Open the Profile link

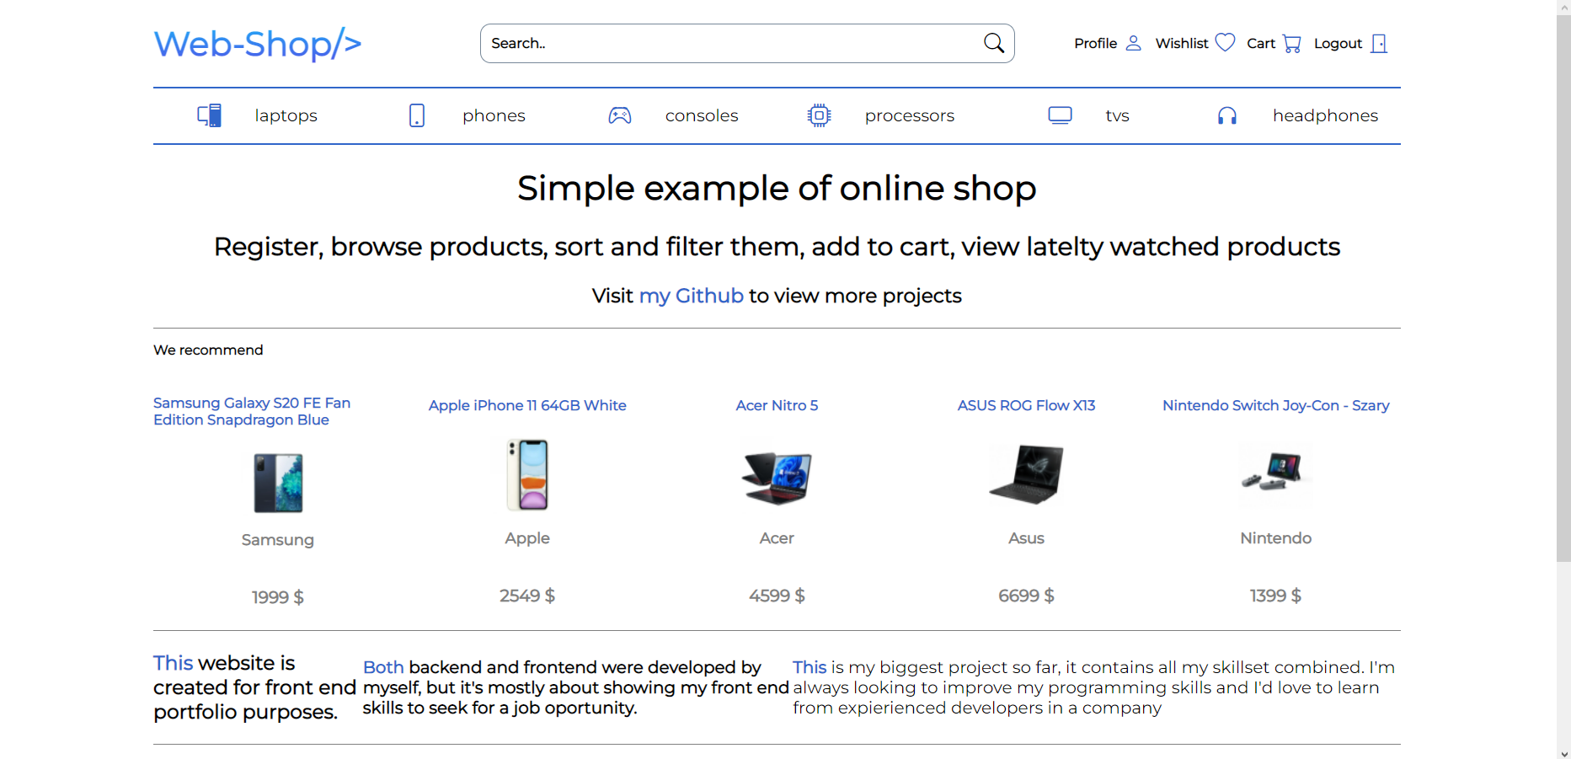pyautogui.click(x=1095, y=43)
